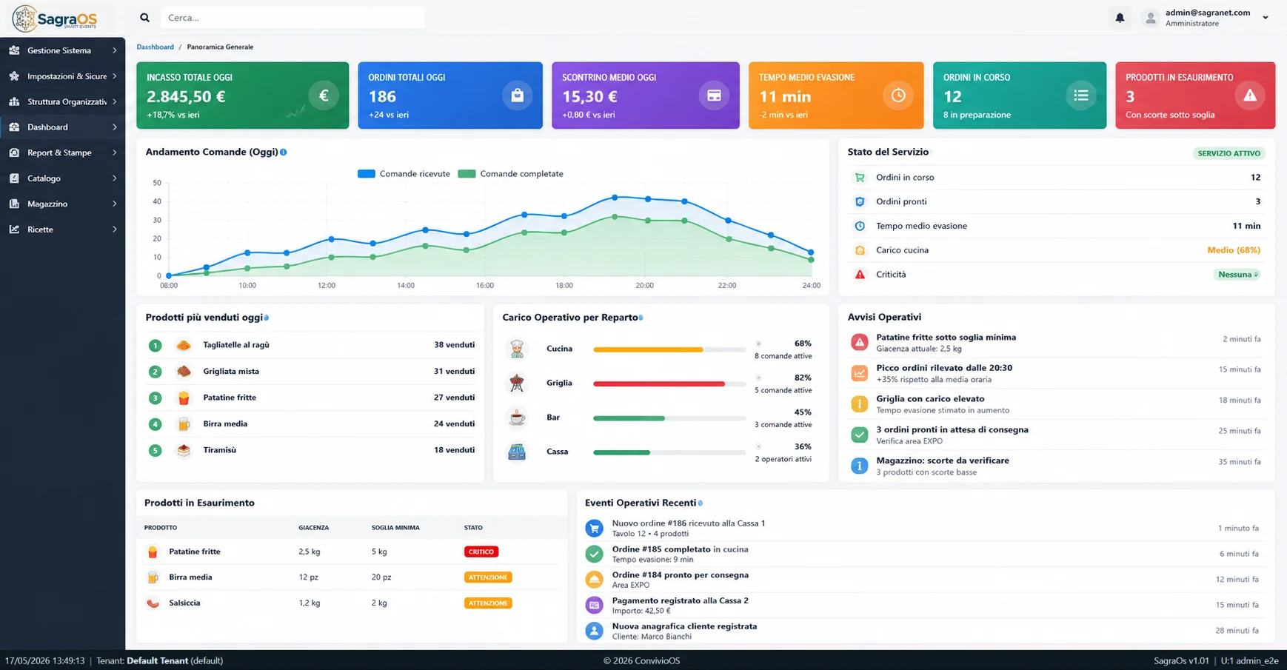Click the Griglia load progress bar
1287x670 pixels.
coord(669,383)
